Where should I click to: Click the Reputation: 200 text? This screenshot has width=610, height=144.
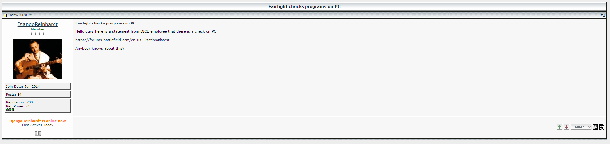click(x=19, y=102)
